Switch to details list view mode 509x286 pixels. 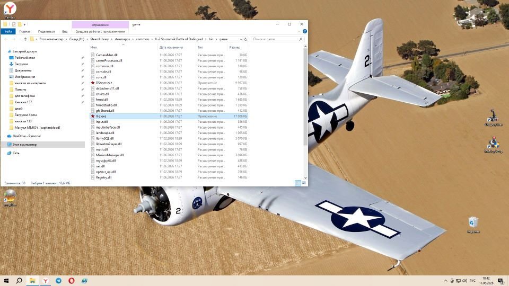[x=298, y=183]
